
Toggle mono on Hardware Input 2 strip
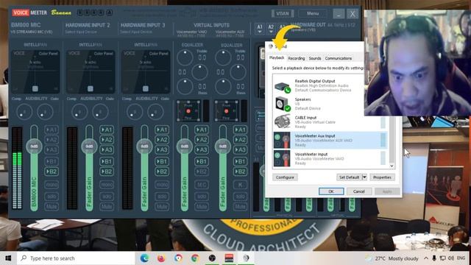pos(107,185)
